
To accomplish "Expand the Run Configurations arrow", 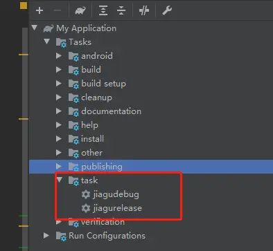I will coord(46,235).
